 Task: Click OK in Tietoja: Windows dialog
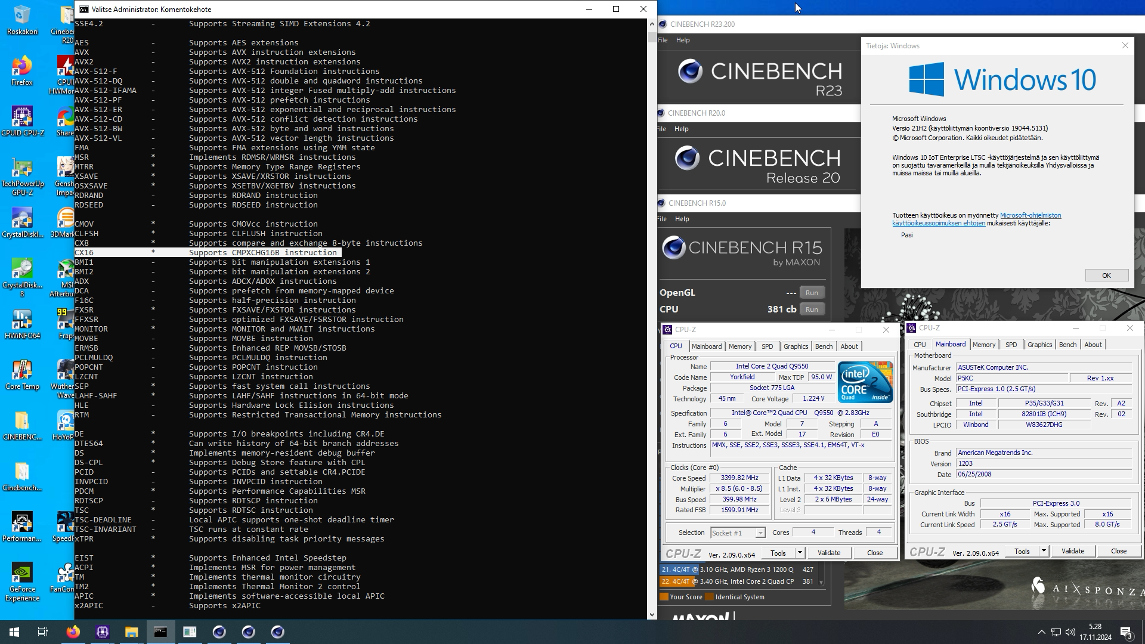coord(1106,275)
